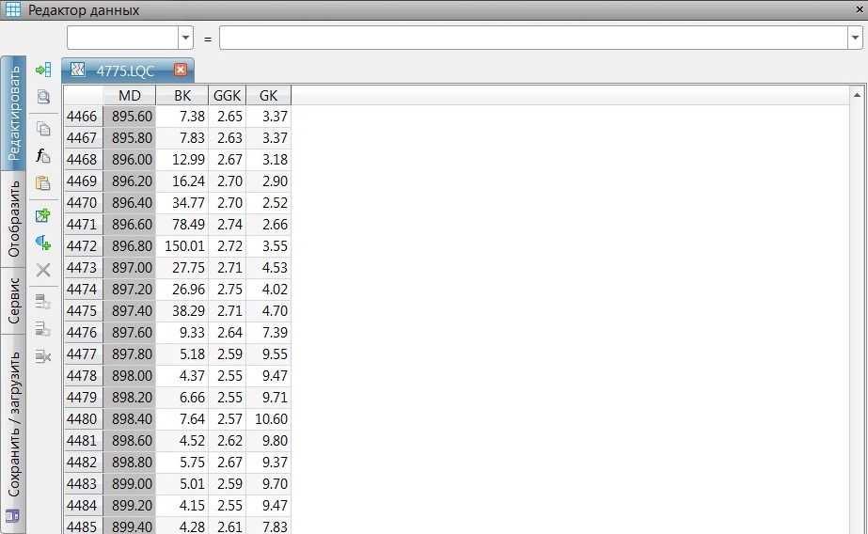Close the 4775.LQC tab with red X
This screenshot has height=534, width=868.
[x=181, y=70]
